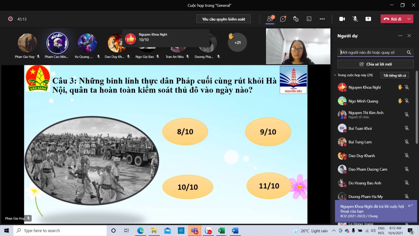Open reactions and raise hand menu

[296, 19]
